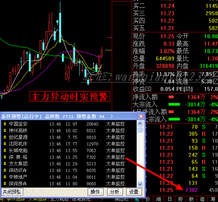Open the 设置 settings button
Image resolution: width=218 pixels, height=202 pixels.
click(134, 192)
